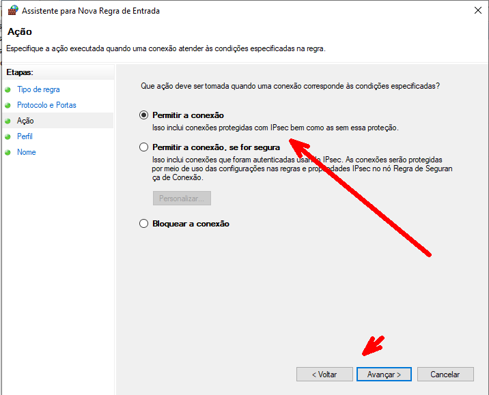Select the 'Ação' step in sidebar
489x395 pixels.
(x=25, y=121)
